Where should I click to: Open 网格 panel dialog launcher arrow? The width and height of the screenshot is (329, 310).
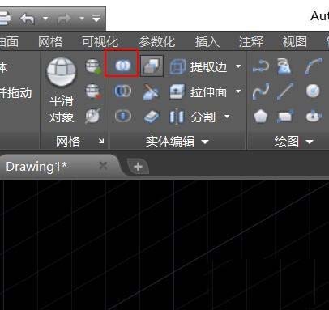[x=101, y=141]
